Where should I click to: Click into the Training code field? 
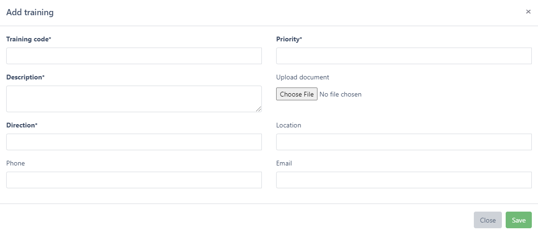(134, 56)
